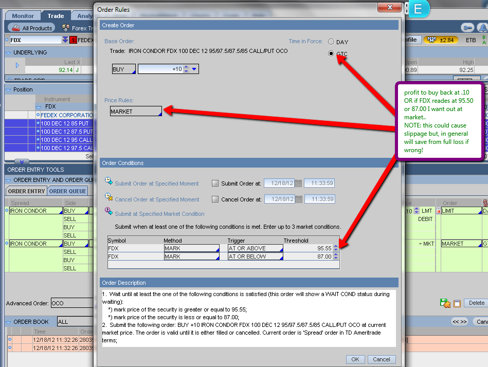The height and width of the screenshot is (367, 488).
Task: Click the save order icon beside Delete
Action: click(445, 303)
